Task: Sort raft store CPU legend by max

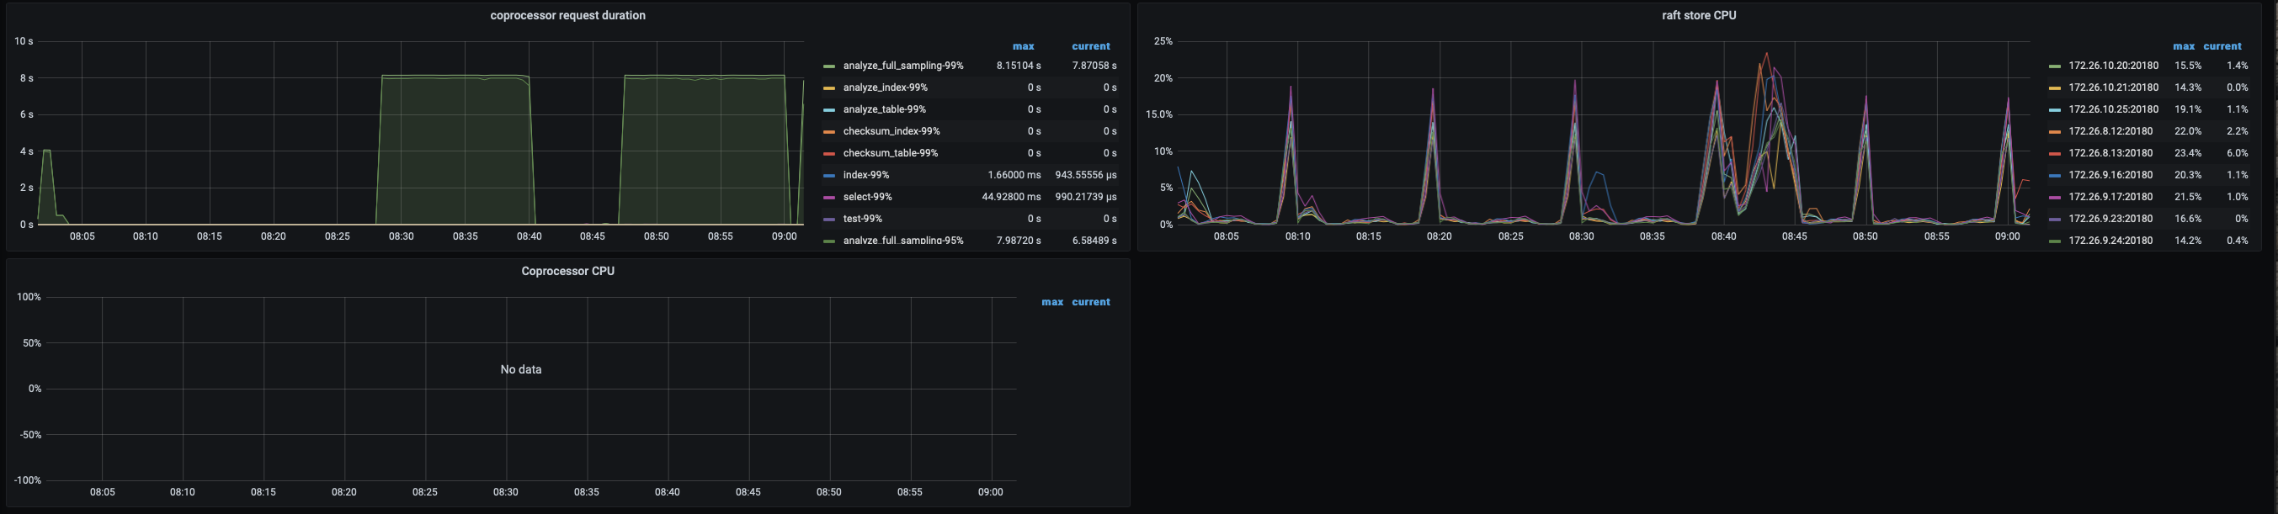Action: point(2183,46)
